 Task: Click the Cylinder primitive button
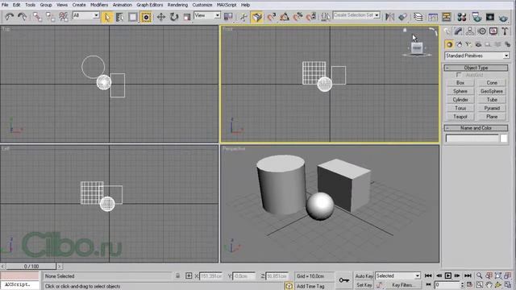click(x=460, y=100)
